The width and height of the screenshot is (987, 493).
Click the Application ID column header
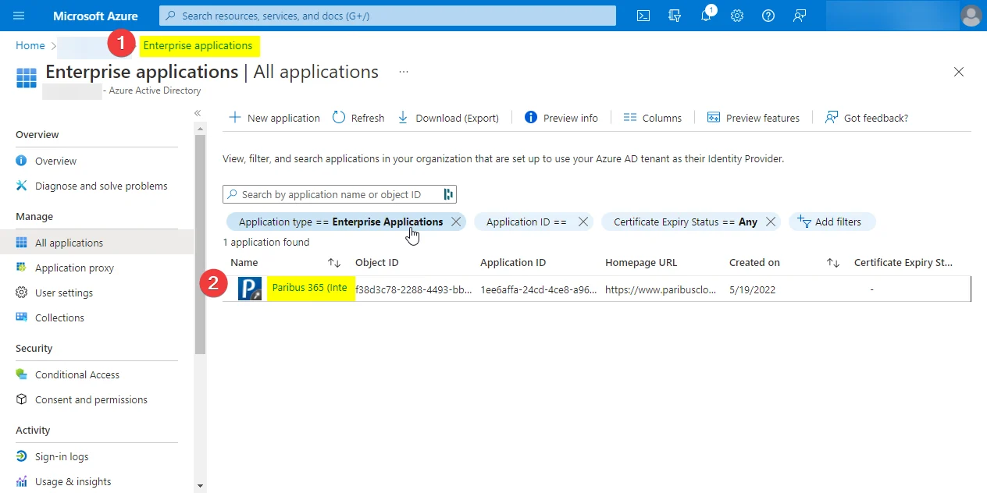513,263
